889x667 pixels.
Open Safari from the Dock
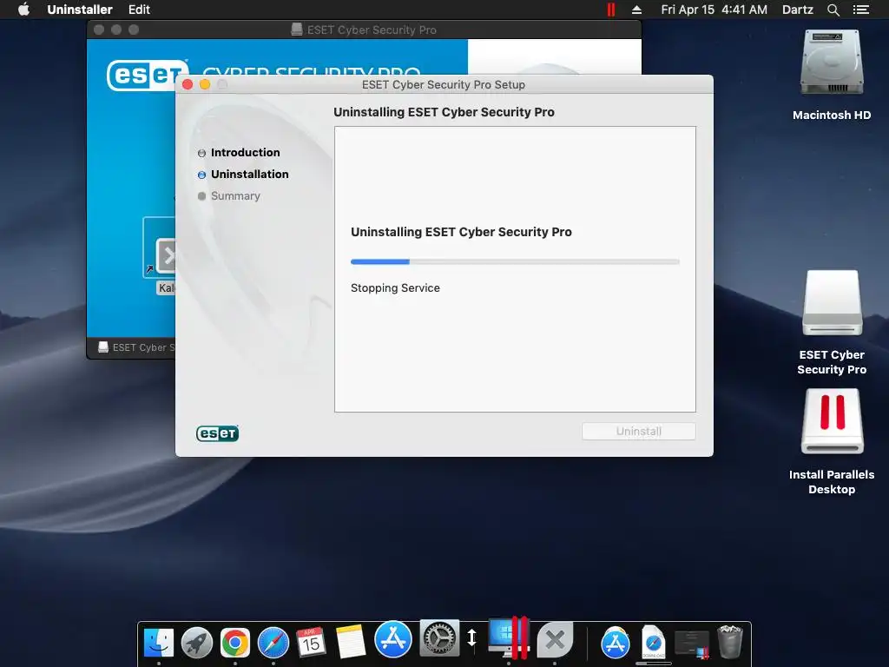(273, 643)
